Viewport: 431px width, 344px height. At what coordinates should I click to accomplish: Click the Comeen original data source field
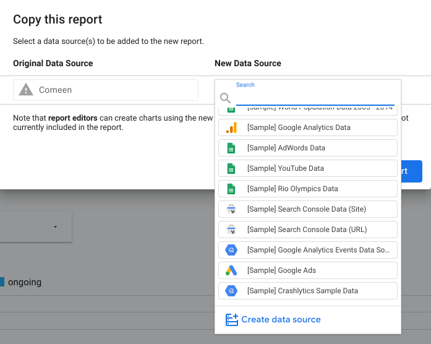click(x=106, y=90)
